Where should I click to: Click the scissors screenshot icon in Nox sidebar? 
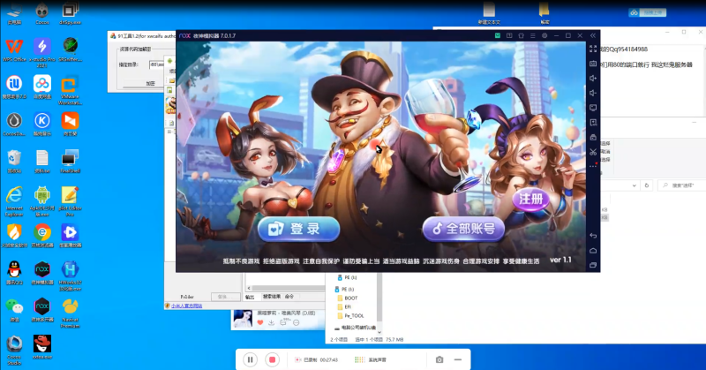[x=593, y=152]
